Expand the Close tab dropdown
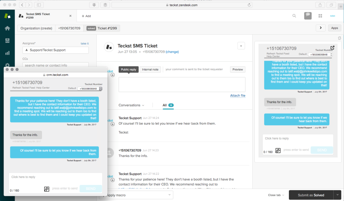The image size is (344, 201). pos(276,195)
